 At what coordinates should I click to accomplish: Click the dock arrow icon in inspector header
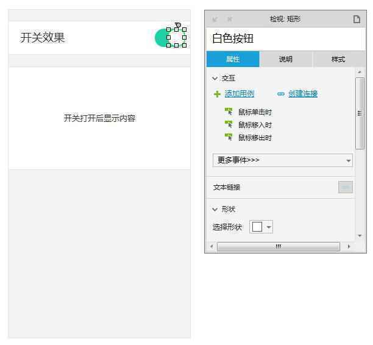click(x=215, y=20)
